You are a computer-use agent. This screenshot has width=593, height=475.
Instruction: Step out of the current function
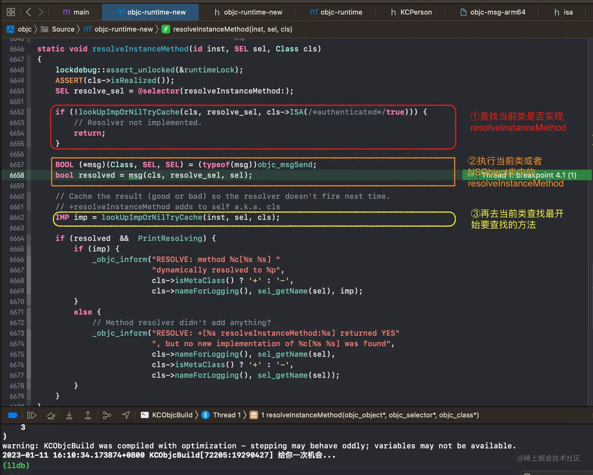coord(88,415)
